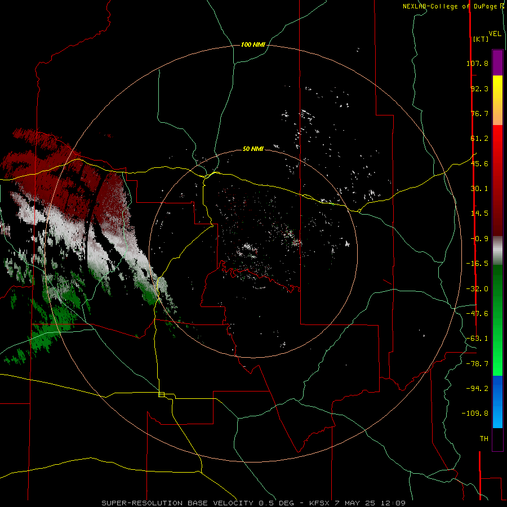
Task: Pick the gray-white near-zero color bar segment
Action: [497, 251]
